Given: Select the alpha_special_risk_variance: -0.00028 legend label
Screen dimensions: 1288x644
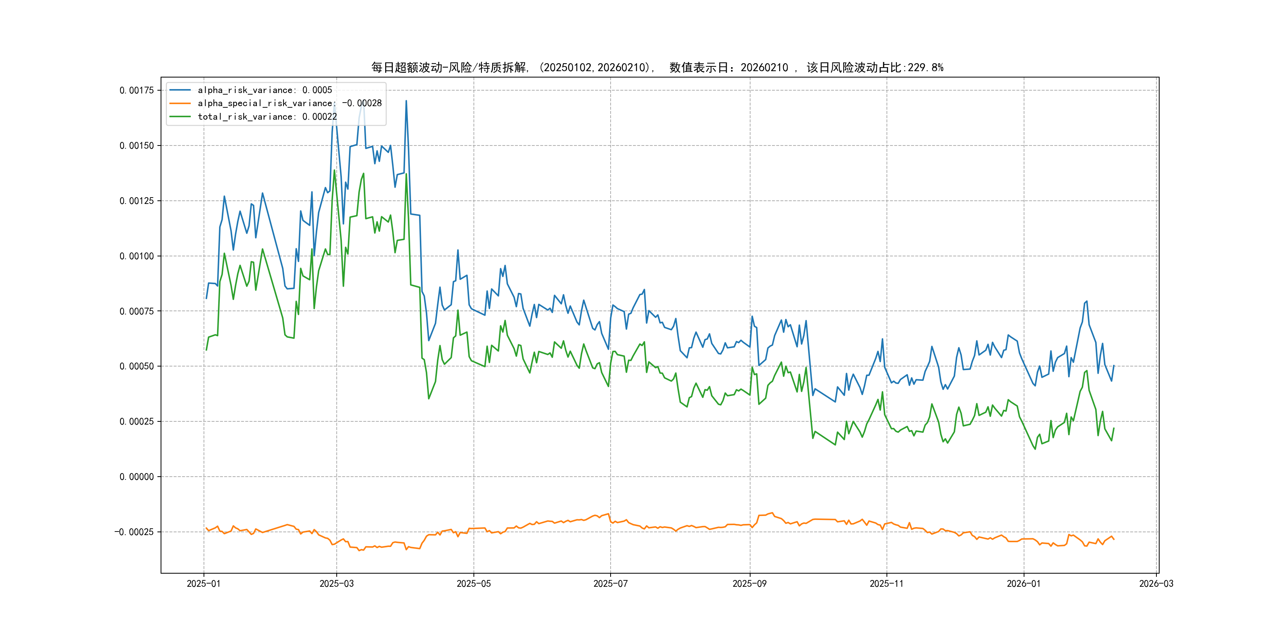Looking at the screenshot, I should [289, 103].
